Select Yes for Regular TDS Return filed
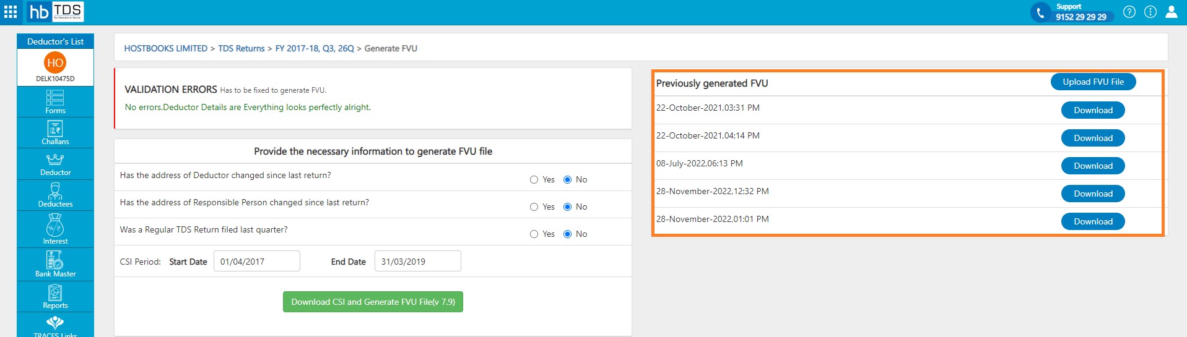This screenshot has height=337, width=1187. (x=534, y=234)
